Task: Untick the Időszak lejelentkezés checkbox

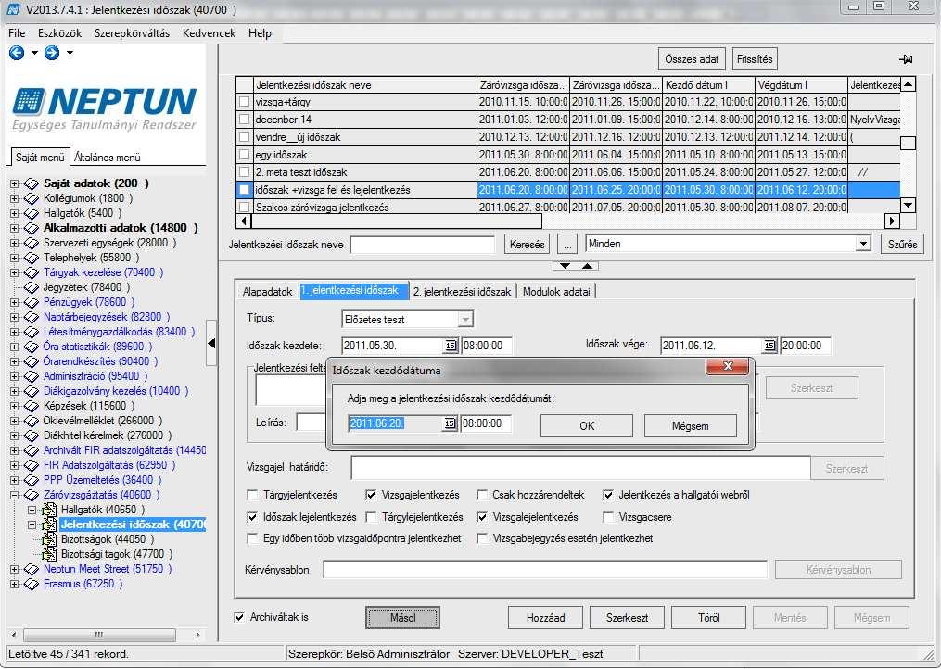Action: click(x=253, y=517)
